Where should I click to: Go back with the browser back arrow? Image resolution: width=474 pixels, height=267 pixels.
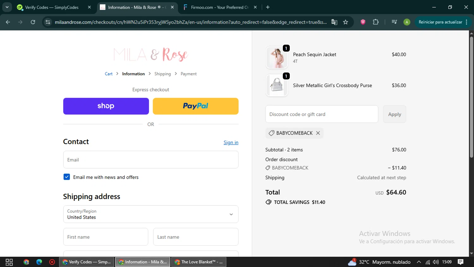8,22
